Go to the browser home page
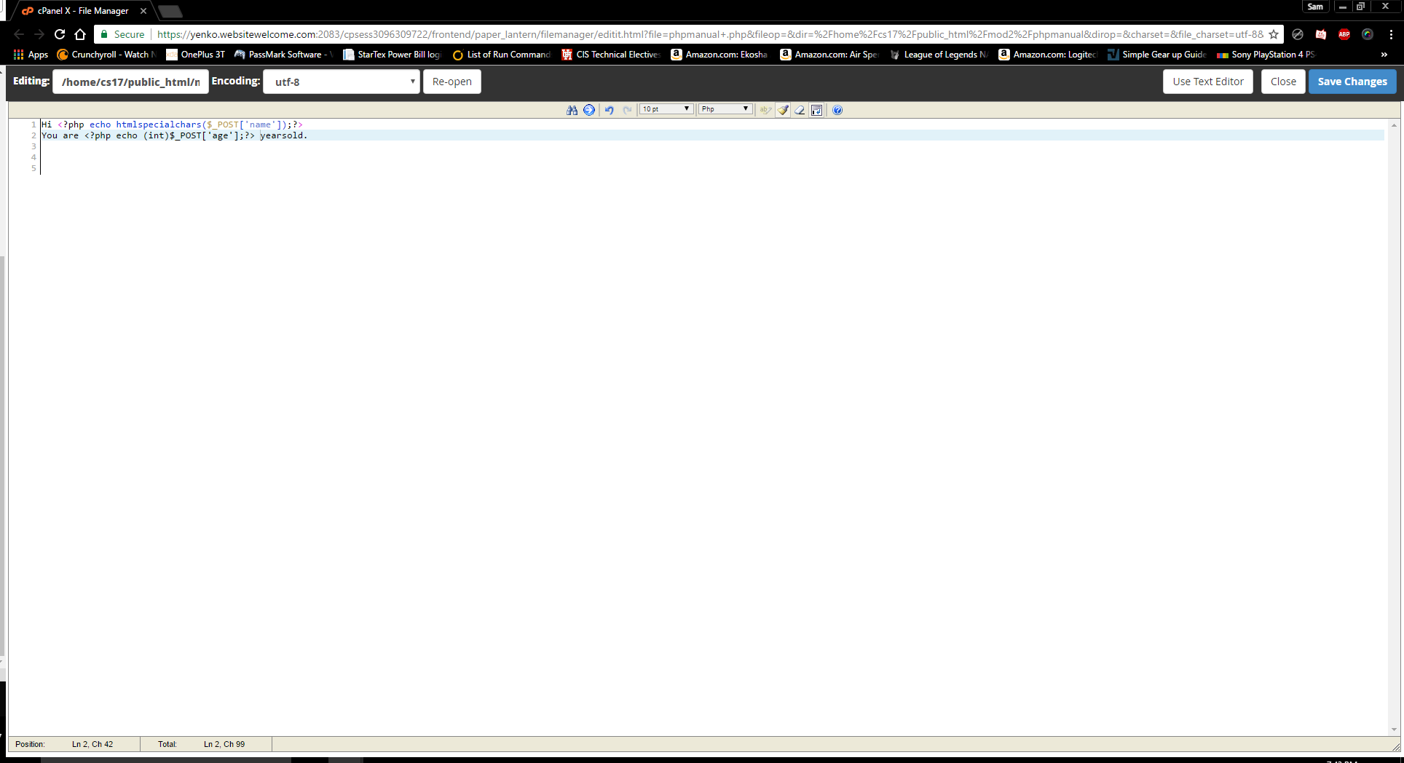The image size is (1404, 763). click(80, 34)
